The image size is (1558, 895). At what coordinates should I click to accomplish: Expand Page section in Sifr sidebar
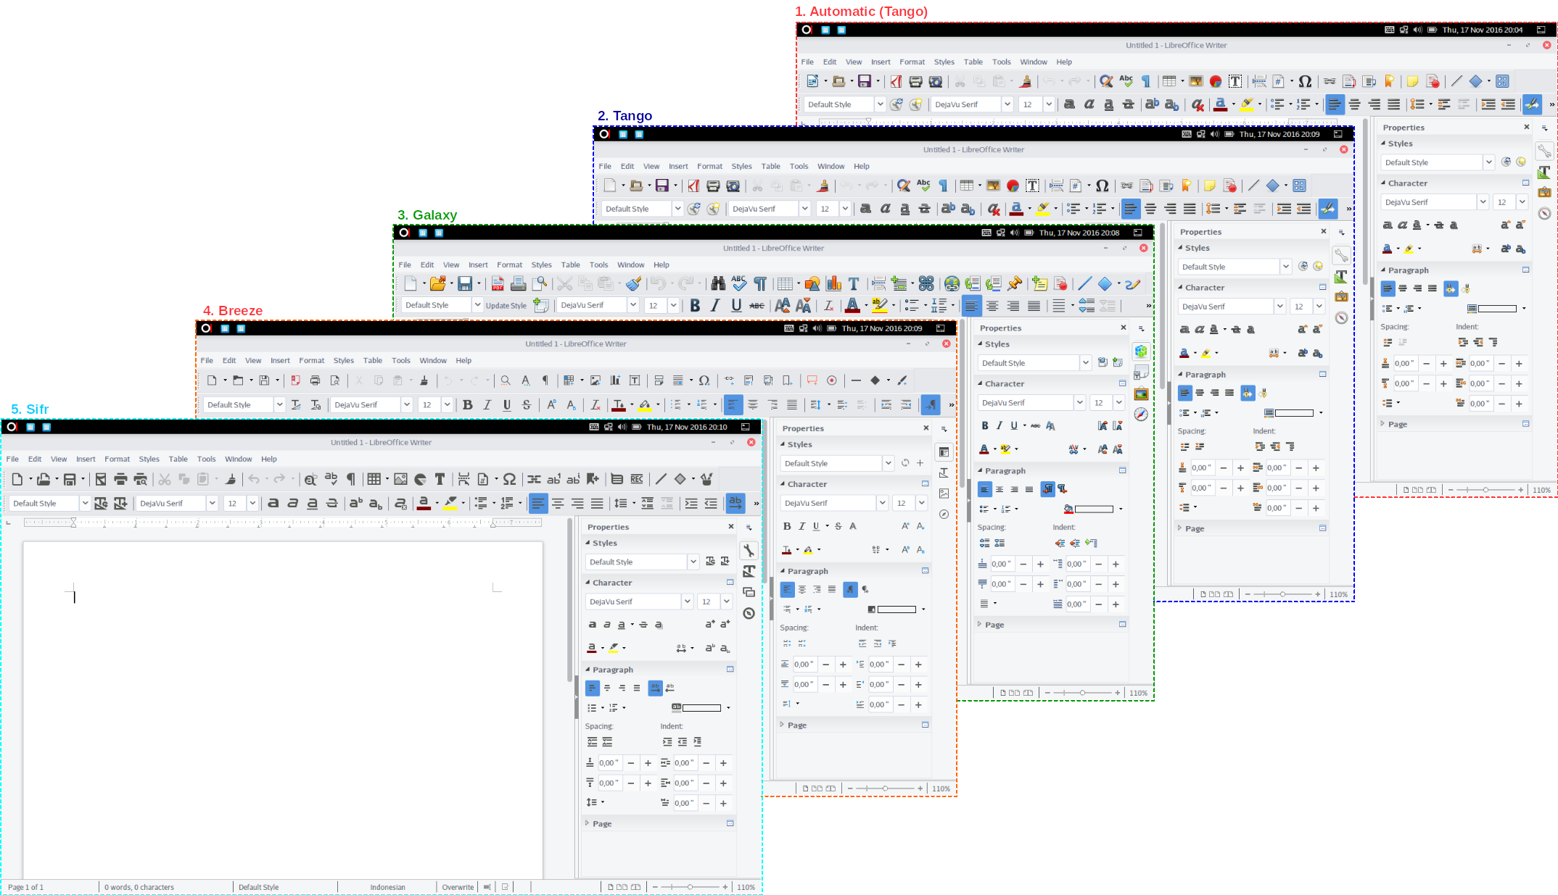click(588, 823)
